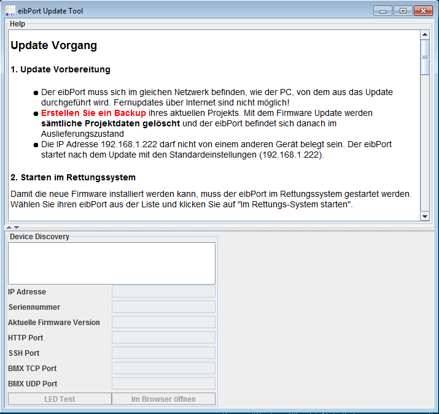Click the 'Help' group title
This screenshot has width=439, height=414.
tap(17, 24)
